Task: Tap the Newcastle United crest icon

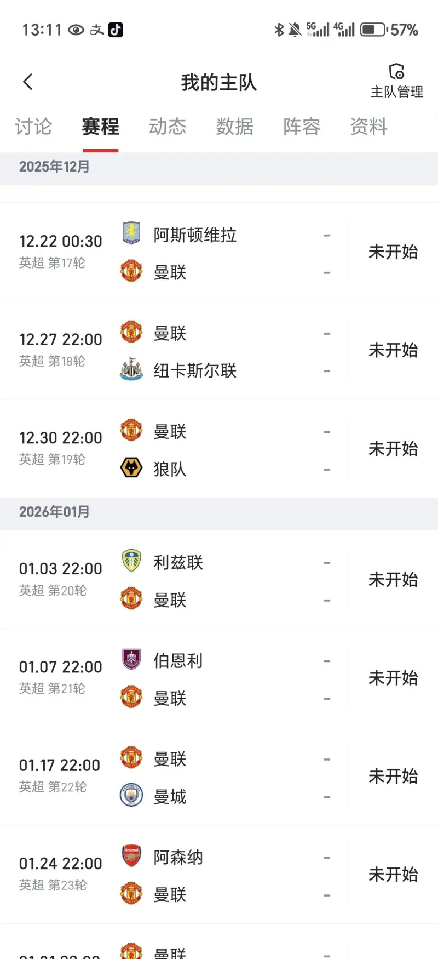Action: click(x=131, y=370)
